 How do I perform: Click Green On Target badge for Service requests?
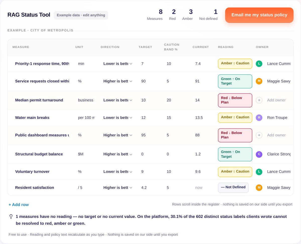point(235,81)
